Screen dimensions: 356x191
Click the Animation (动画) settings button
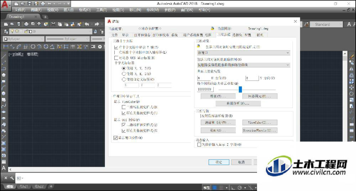click(x=218, y=131)
